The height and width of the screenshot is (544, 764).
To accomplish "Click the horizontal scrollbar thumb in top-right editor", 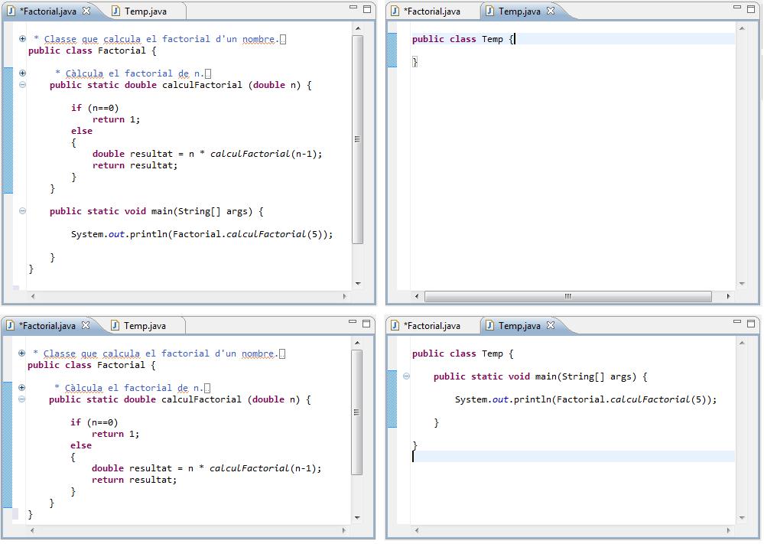I will pos(567,296).
